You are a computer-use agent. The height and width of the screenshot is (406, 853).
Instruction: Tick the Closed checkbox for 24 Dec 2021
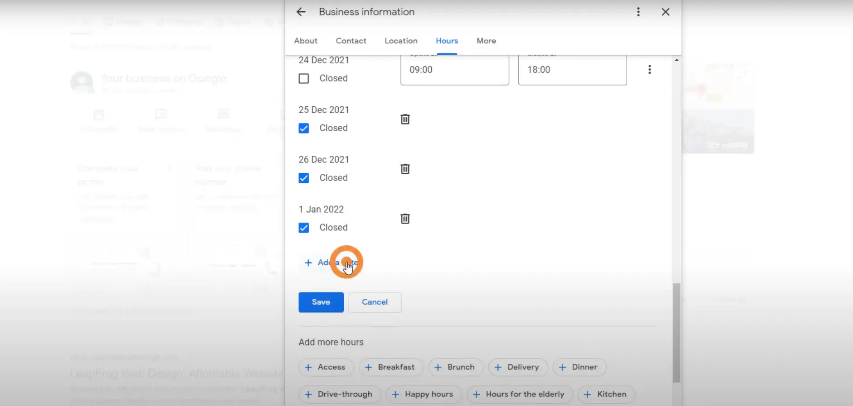coord(304,79)
